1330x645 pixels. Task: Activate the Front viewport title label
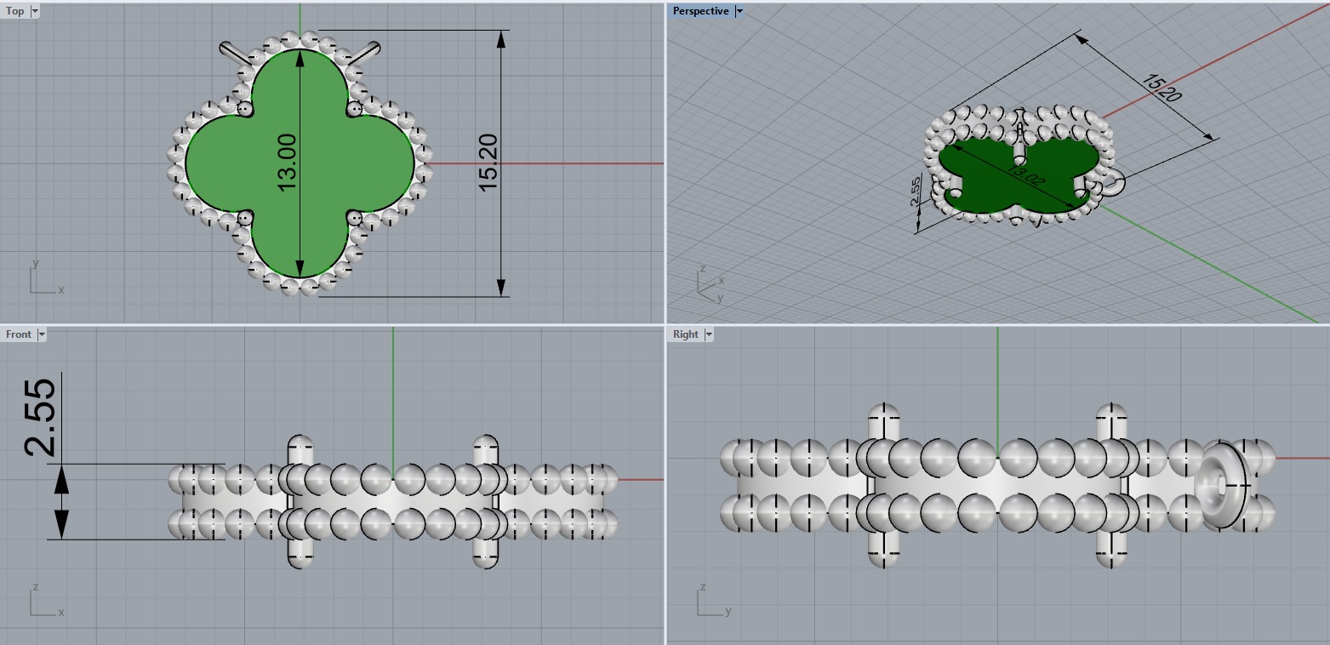(x=18, y=334)
